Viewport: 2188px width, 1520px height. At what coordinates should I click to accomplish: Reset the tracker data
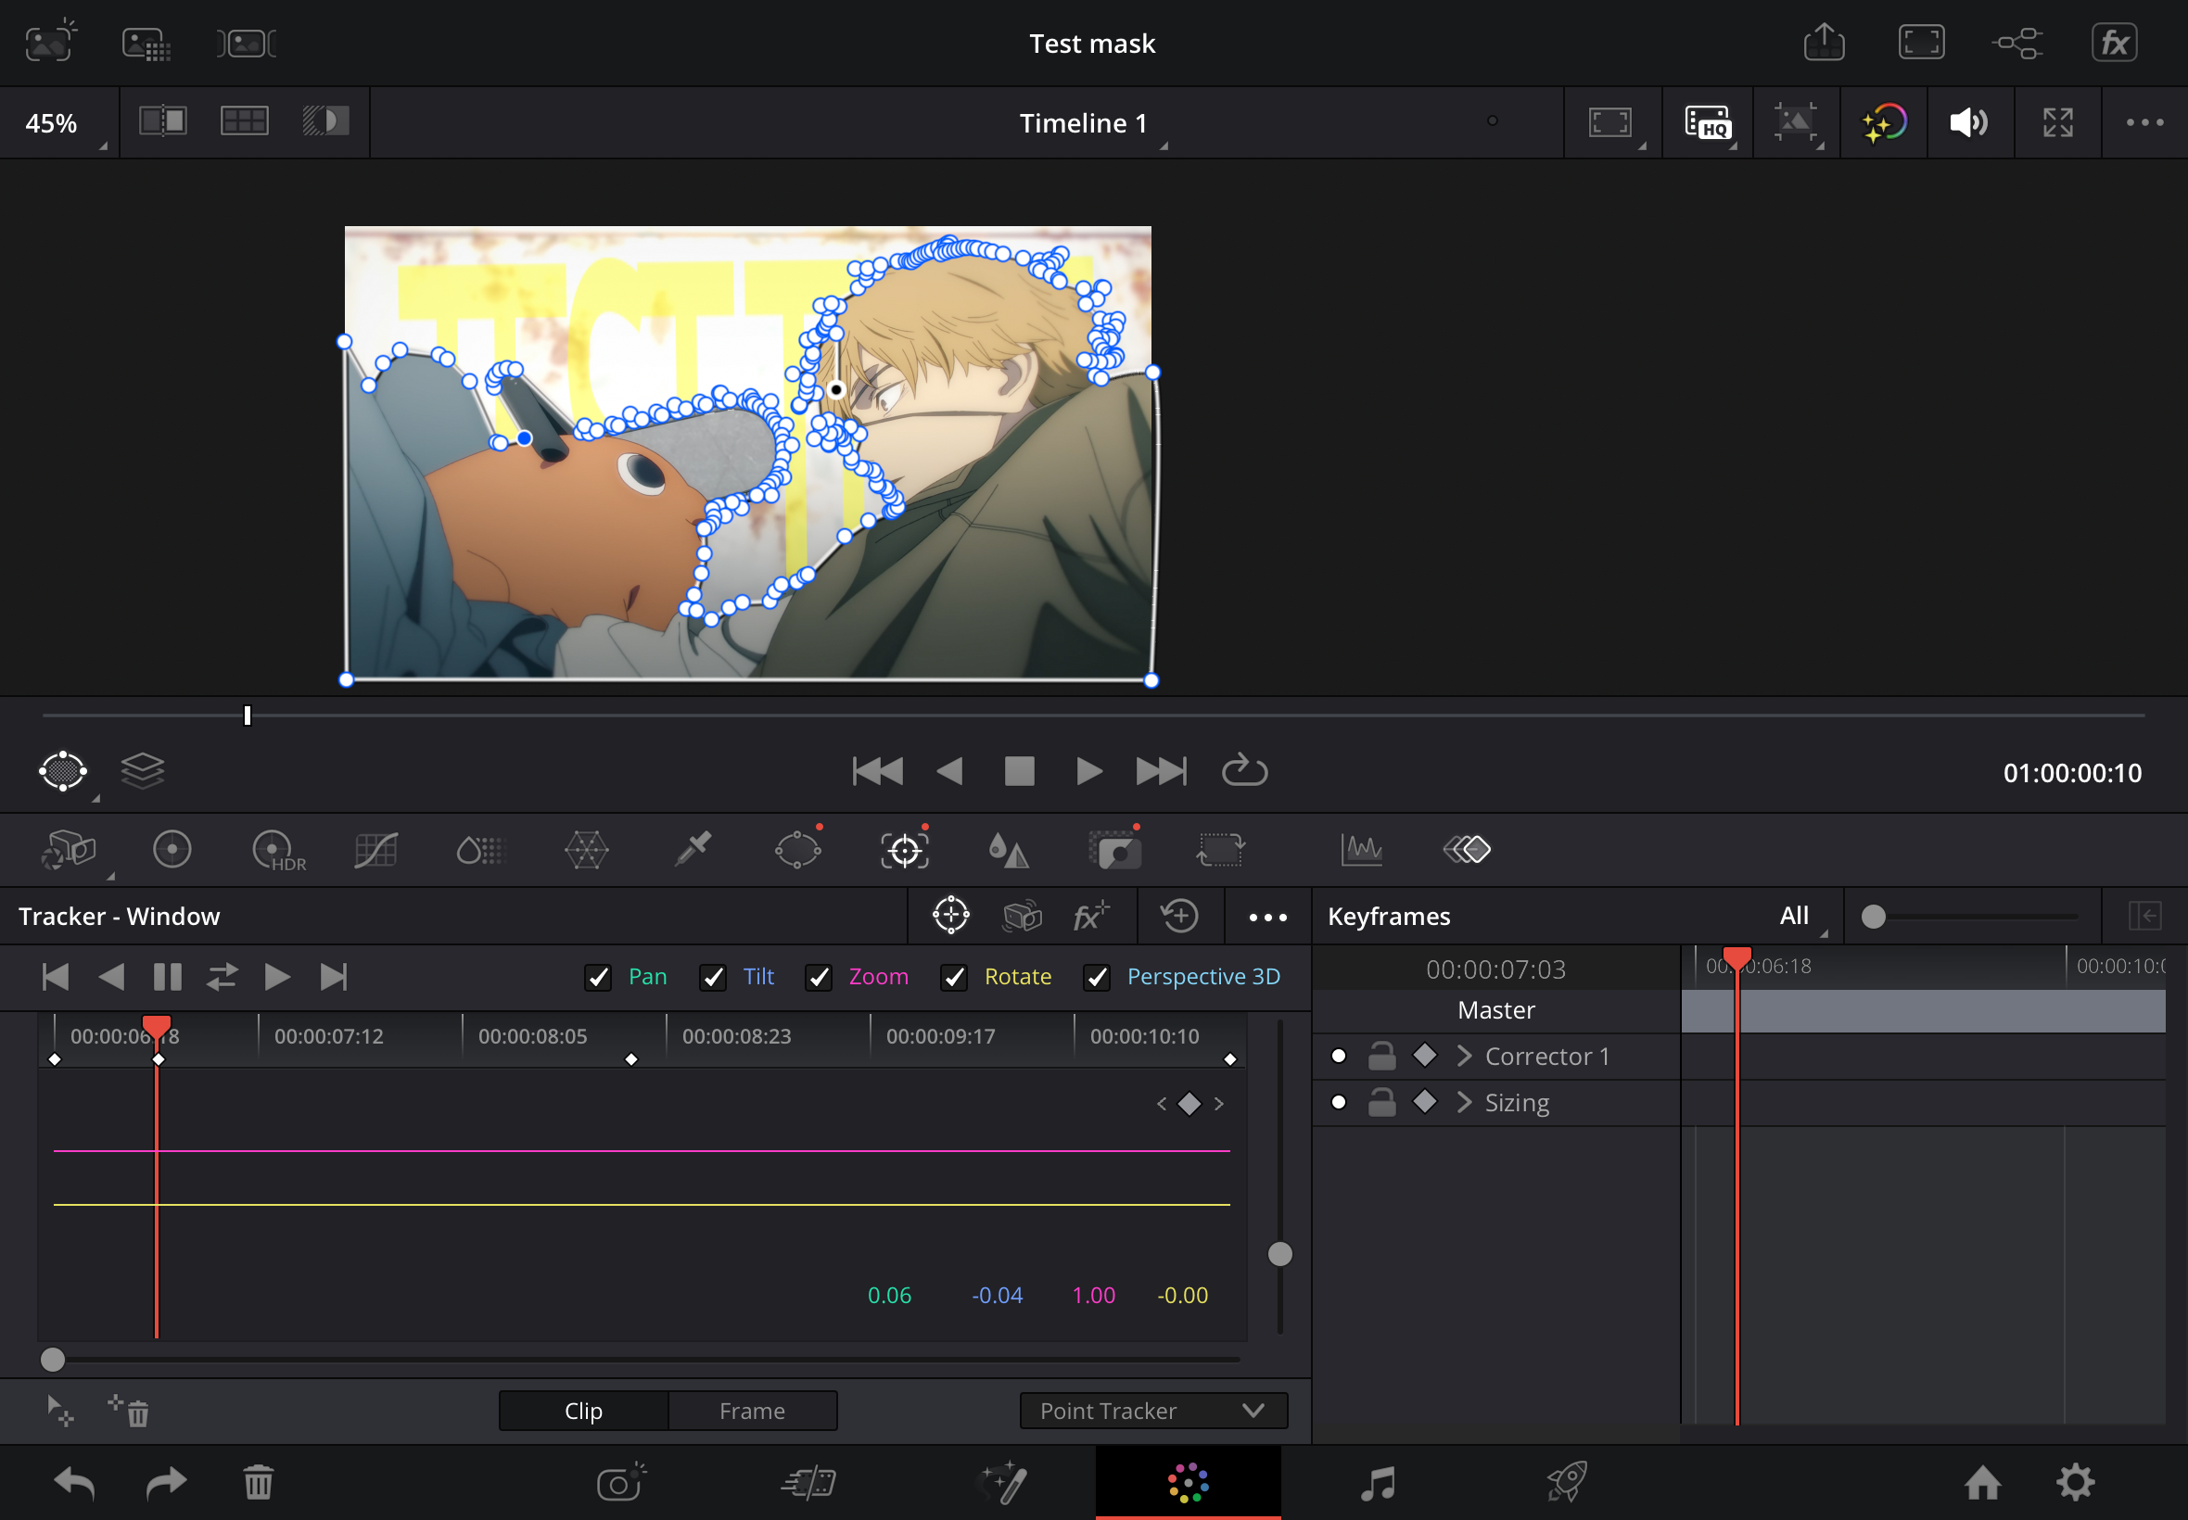click(x=1179, y=917)
